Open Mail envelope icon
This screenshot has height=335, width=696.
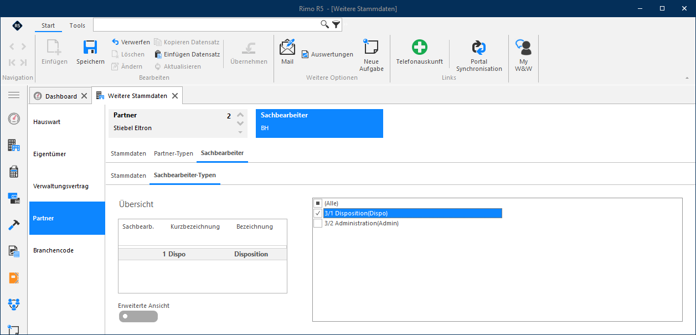point(287,47)
